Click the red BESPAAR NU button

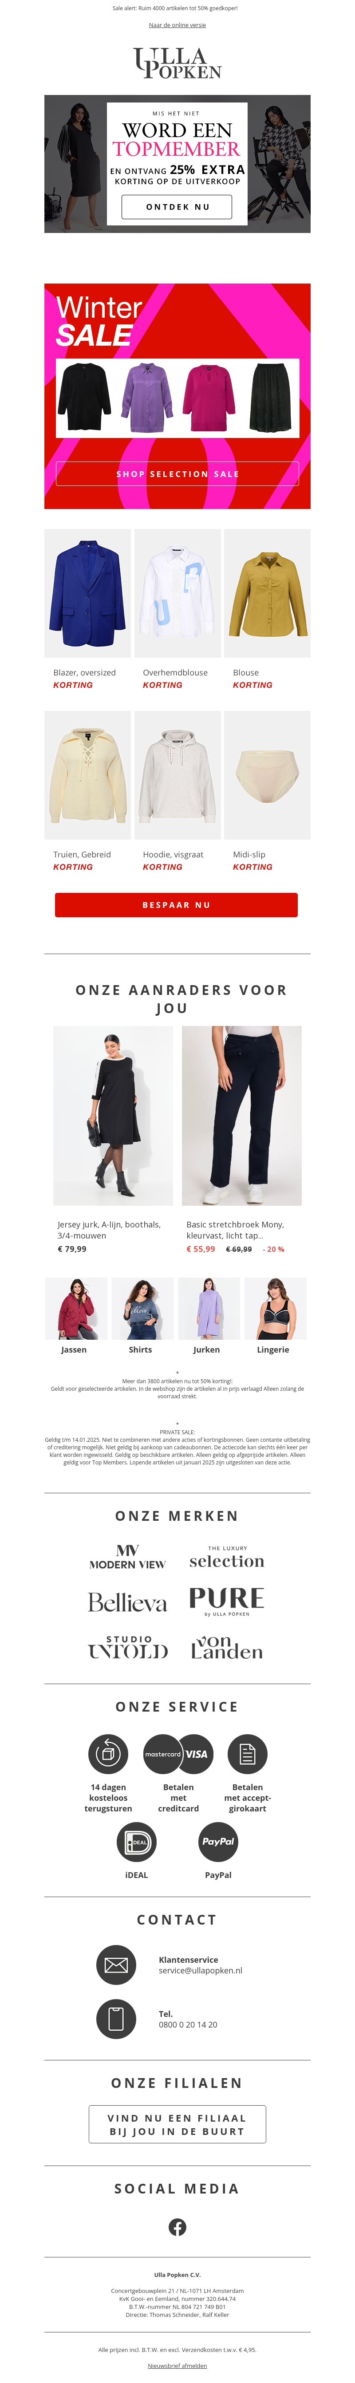177,905
